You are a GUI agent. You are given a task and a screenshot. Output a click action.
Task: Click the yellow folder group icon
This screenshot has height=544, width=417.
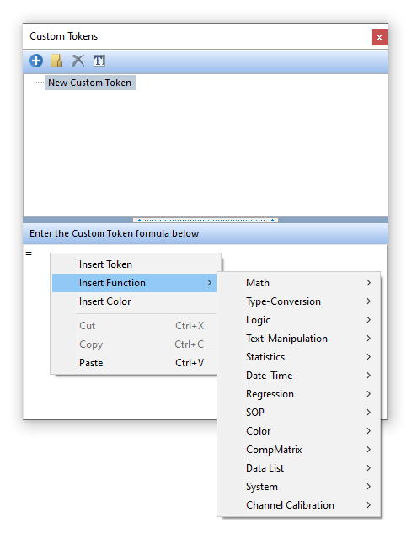(x=56, y=61)
